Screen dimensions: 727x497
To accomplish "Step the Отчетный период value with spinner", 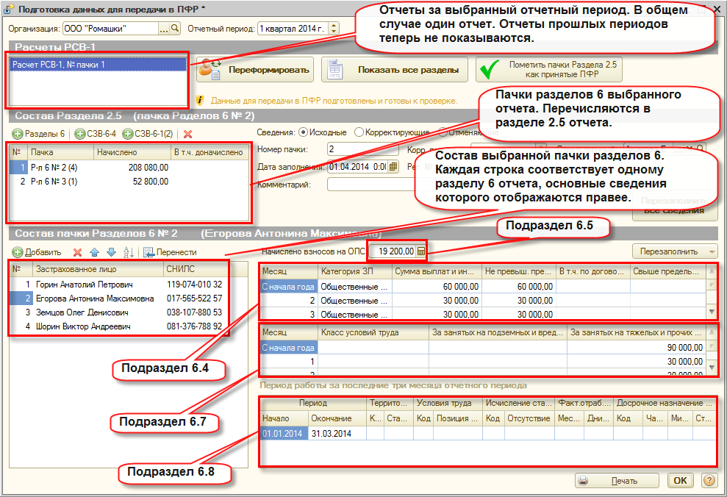I will click(x=334, y=29).
